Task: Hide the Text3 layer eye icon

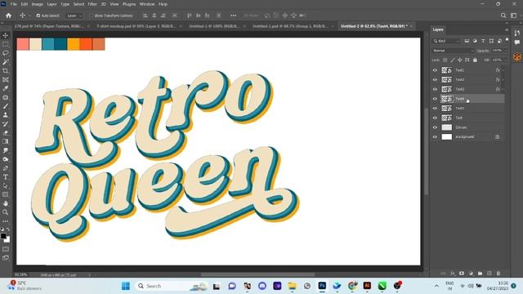Action: coord(435,89)
